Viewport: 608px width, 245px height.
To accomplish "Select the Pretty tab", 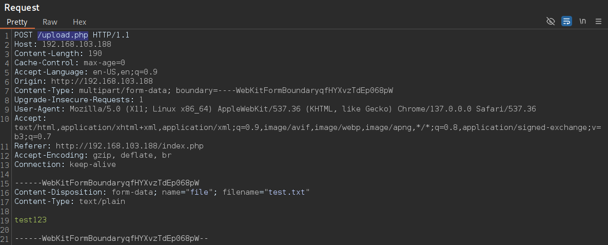I will [17, 22].
